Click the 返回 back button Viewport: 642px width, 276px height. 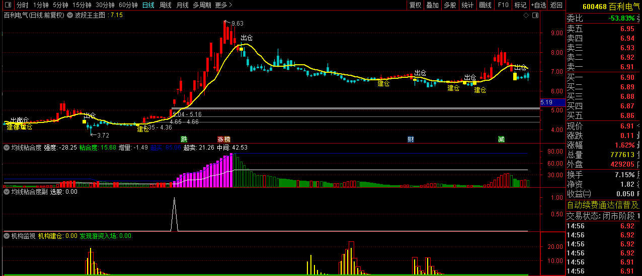click(x=556, y=5)
